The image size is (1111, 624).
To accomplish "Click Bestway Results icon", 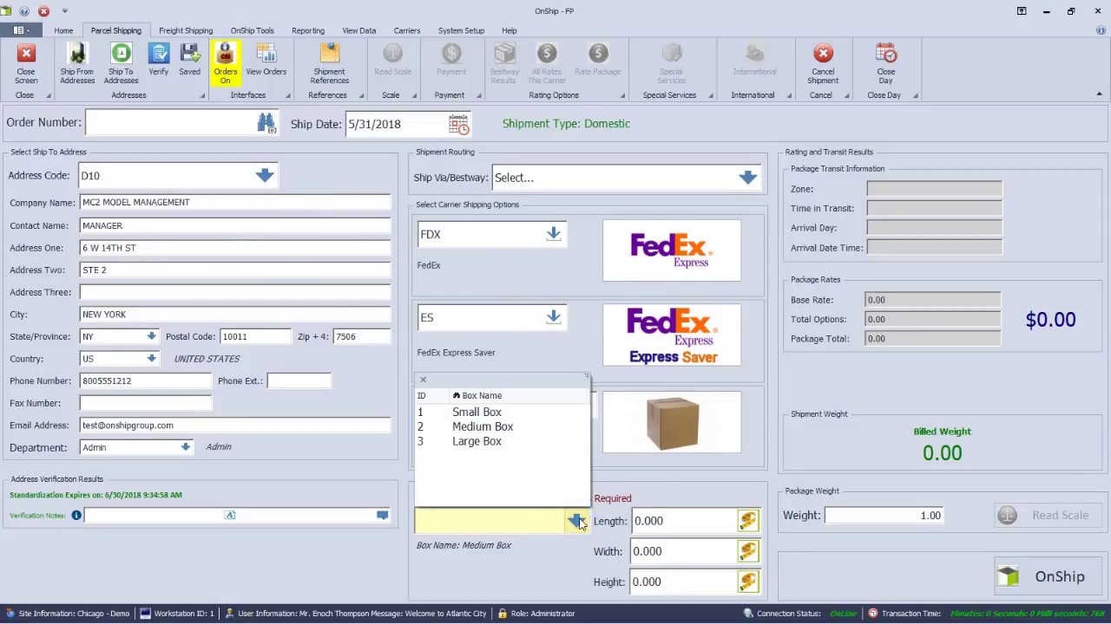I will tap(504, 63).
